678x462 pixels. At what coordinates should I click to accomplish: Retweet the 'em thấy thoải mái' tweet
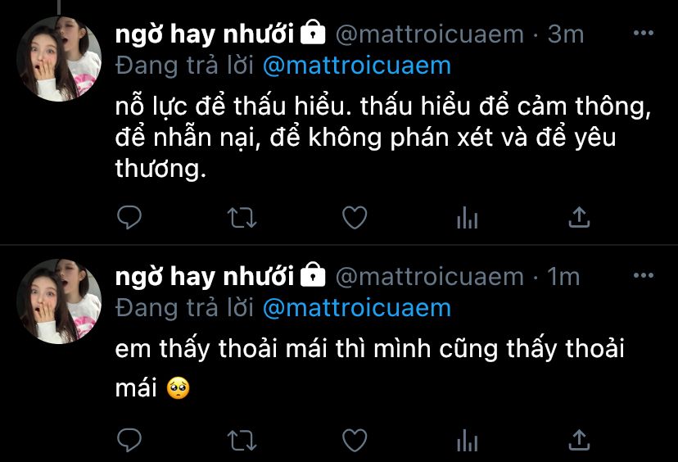pyautogui.click(x=242, y=441)
